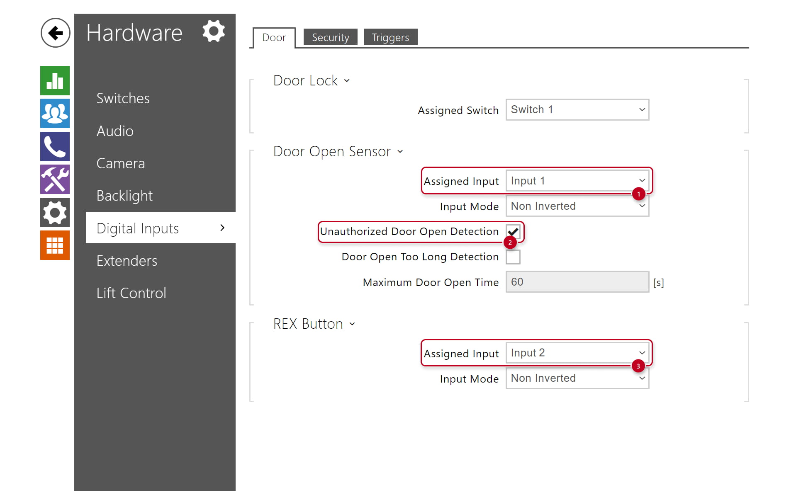Click the Maximum Door Open Time field

(x=577, y=282)
